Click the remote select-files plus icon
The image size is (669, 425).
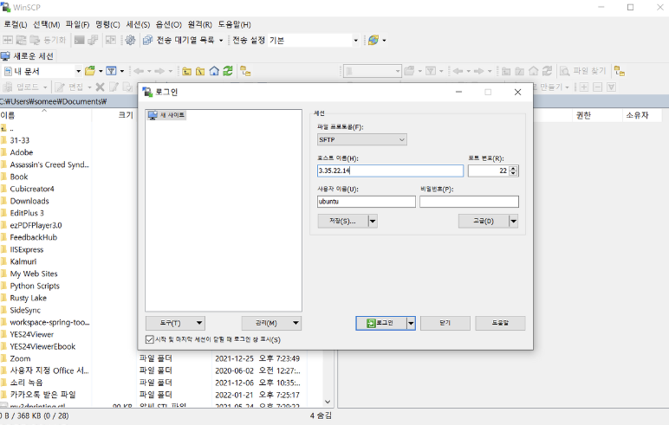pyautogui.click(x=584, y=87)
